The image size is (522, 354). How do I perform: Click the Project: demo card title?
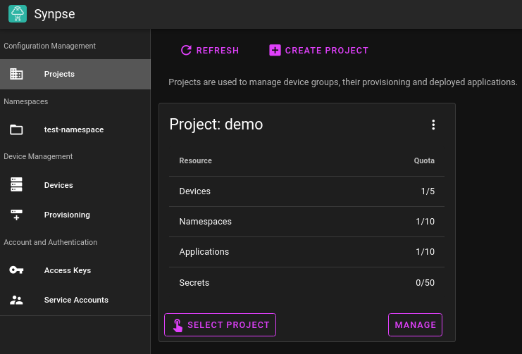point(216,125)
